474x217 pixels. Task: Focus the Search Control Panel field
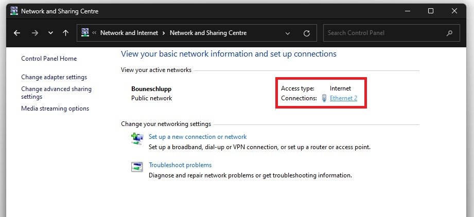click(383, 33)
